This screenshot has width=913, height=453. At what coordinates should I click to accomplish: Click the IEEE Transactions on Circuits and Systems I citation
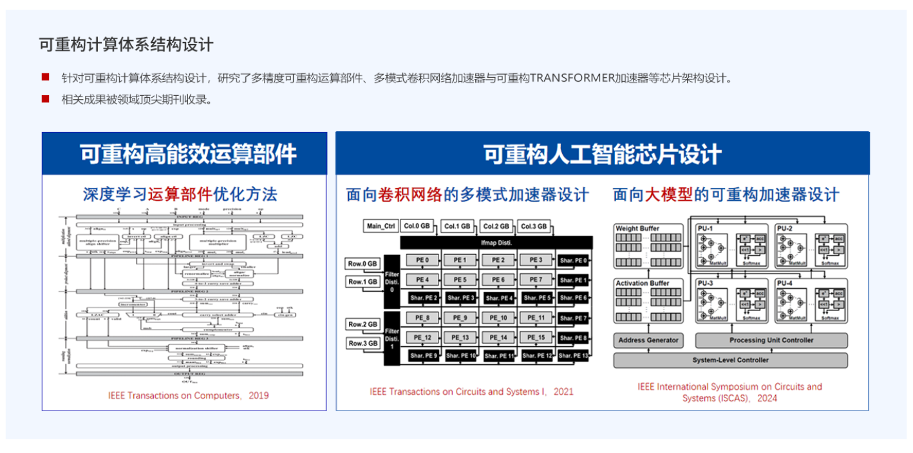click(471, 391)
